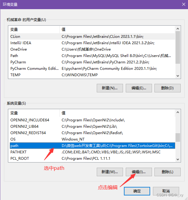Select the PATHEXT system variable
Screen dimensions: 188x200
coord(92,152)
